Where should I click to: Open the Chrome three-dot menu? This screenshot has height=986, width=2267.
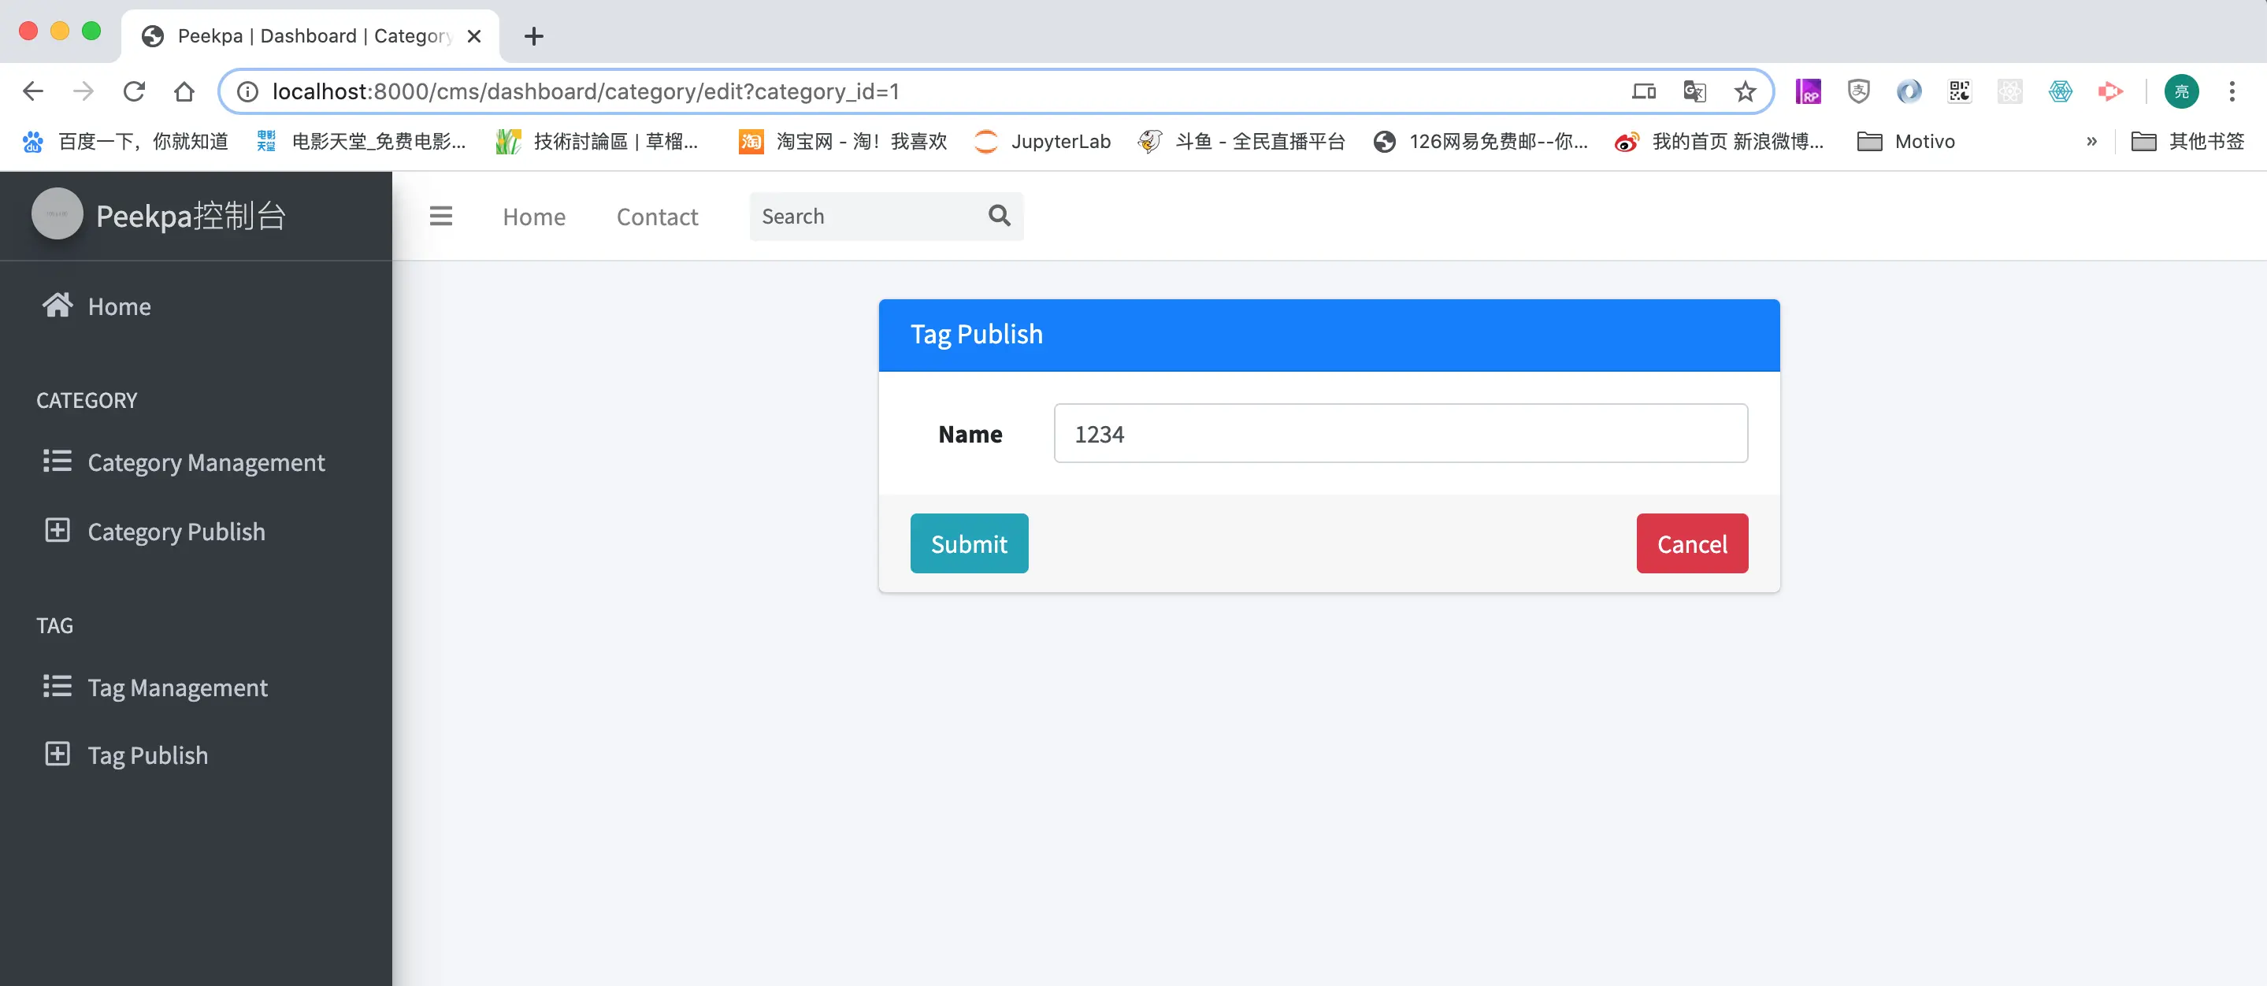coord(2231,91)
